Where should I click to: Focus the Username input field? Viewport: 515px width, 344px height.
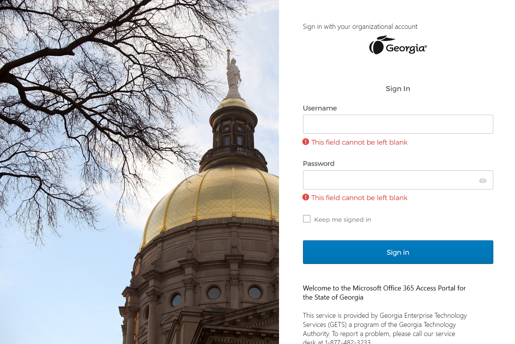(x=398, y=124)
